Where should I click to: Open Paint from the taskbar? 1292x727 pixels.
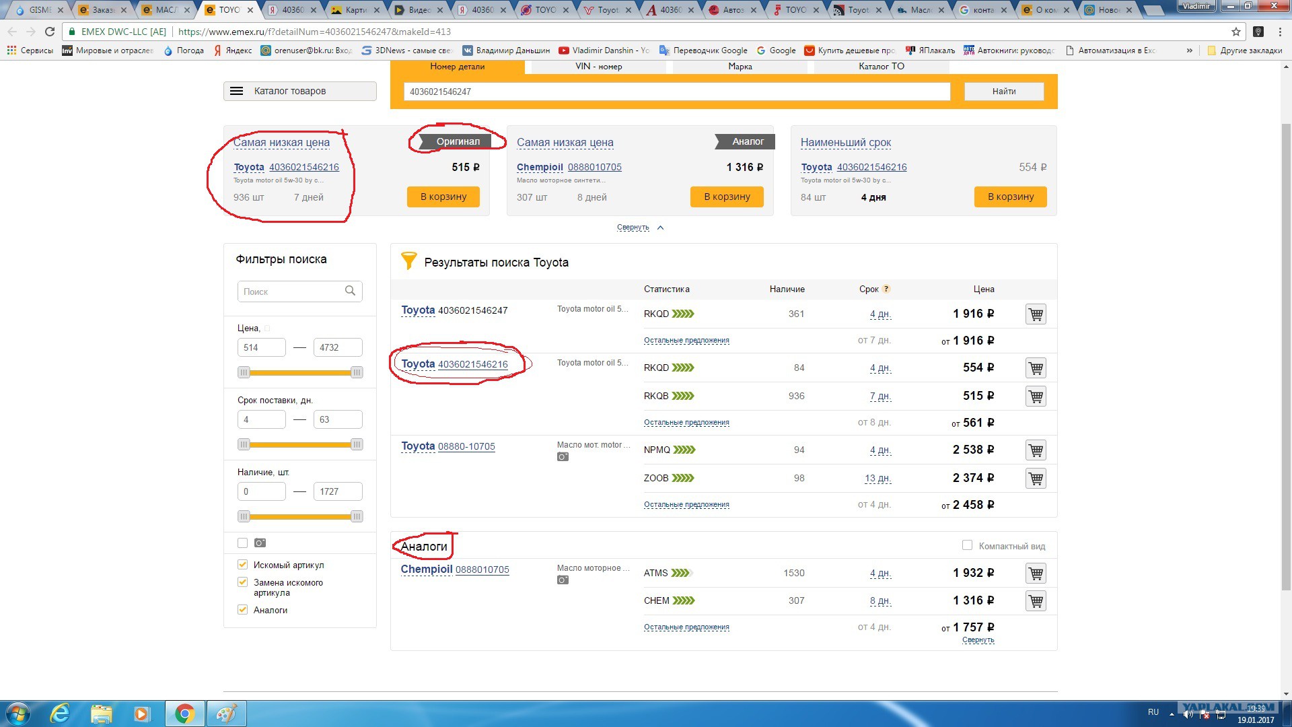coord(226,714)
